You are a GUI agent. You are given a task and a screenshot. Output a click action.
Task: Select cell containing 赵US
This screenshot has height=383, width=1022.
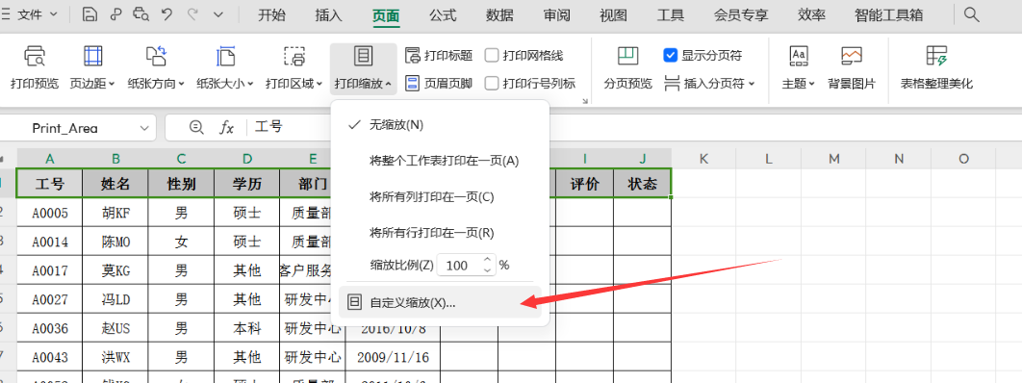pos(115,328)
